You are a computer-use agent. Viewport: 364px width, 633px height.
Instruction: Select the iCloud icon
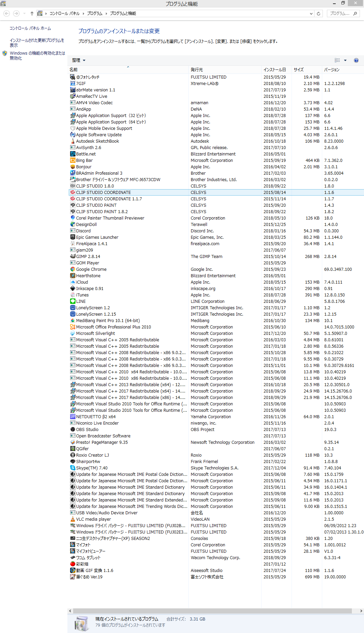click(x=72, y=282)
